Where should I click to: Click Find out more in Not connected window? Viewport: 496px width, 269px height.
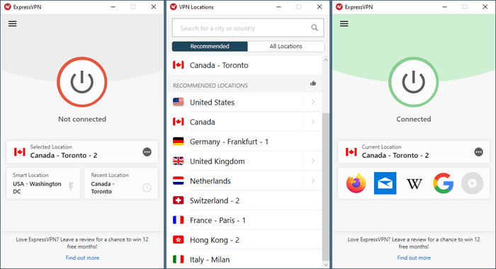coord(82,258)
